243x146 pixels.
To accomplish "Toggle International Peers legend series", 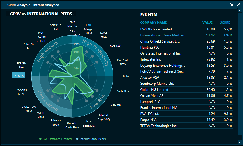I will click(91, 139).
